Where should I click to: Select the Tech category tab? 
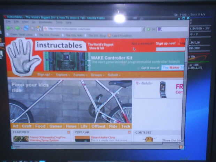(125, 126)
